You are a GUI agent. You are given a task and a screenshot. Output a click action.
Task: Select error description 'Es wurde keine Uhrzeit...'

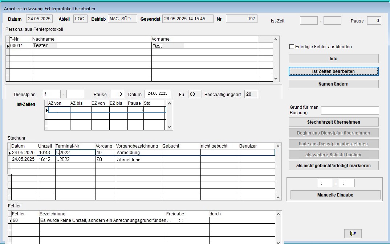103,220
